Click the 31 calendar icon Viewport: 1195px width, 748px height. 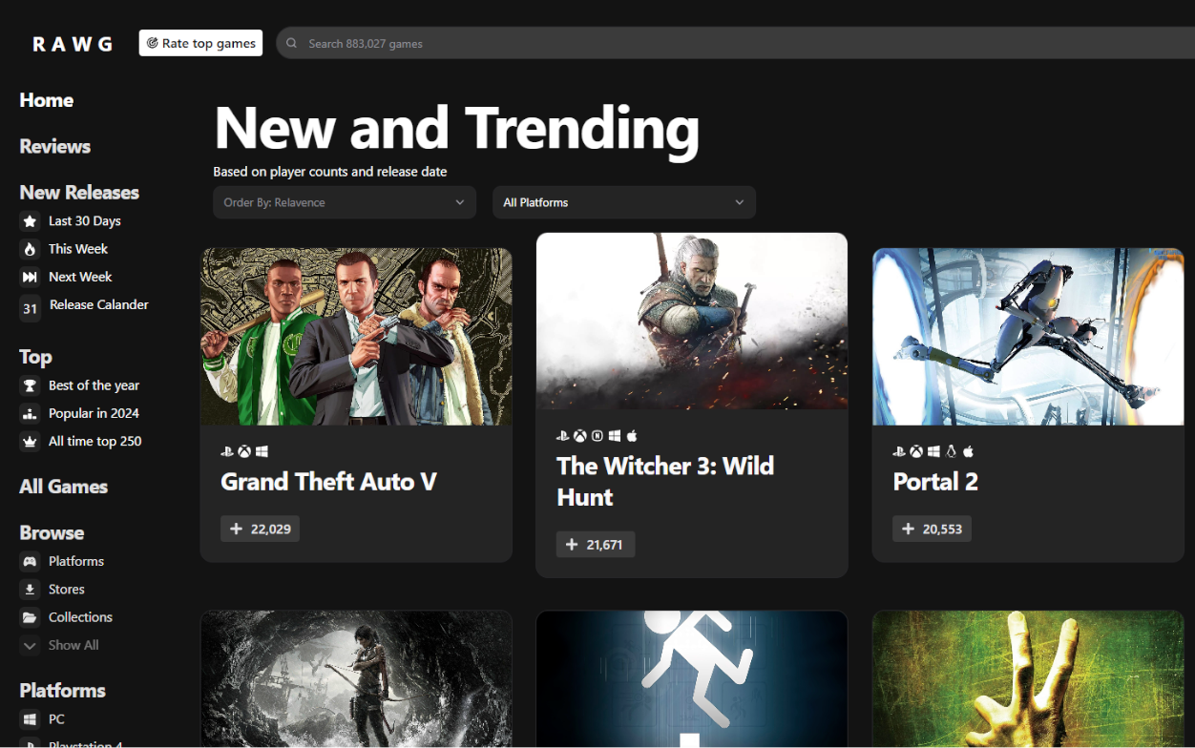30,308
